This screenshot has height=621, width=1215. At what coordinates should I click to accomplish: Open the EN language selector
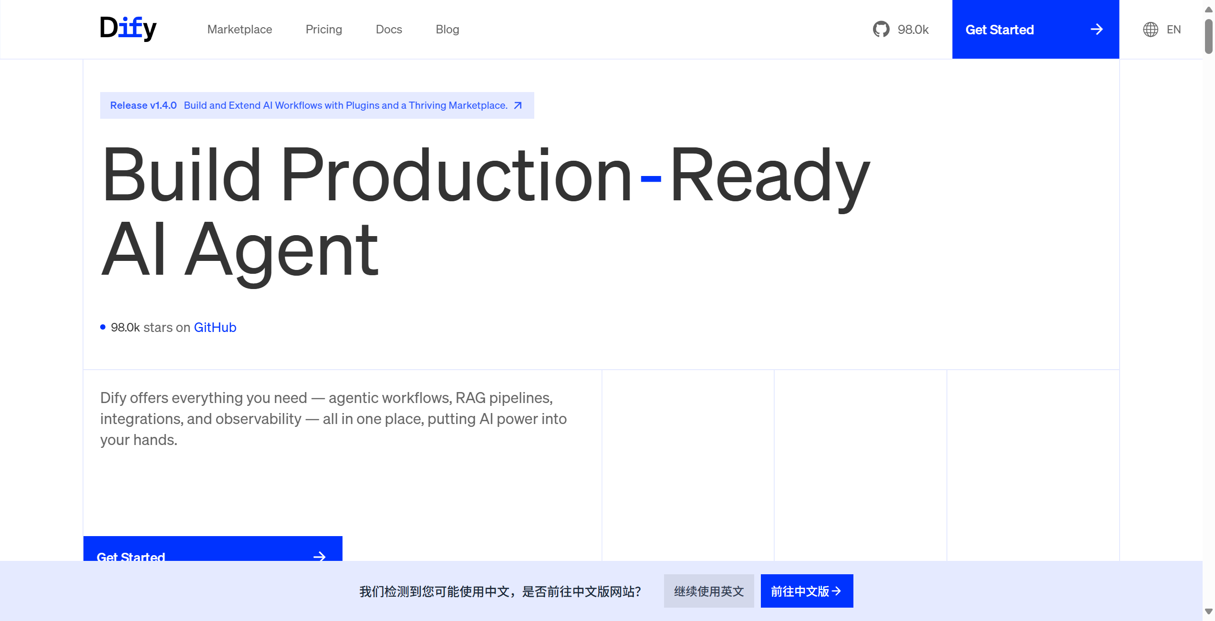click(x=1173, y=30)
